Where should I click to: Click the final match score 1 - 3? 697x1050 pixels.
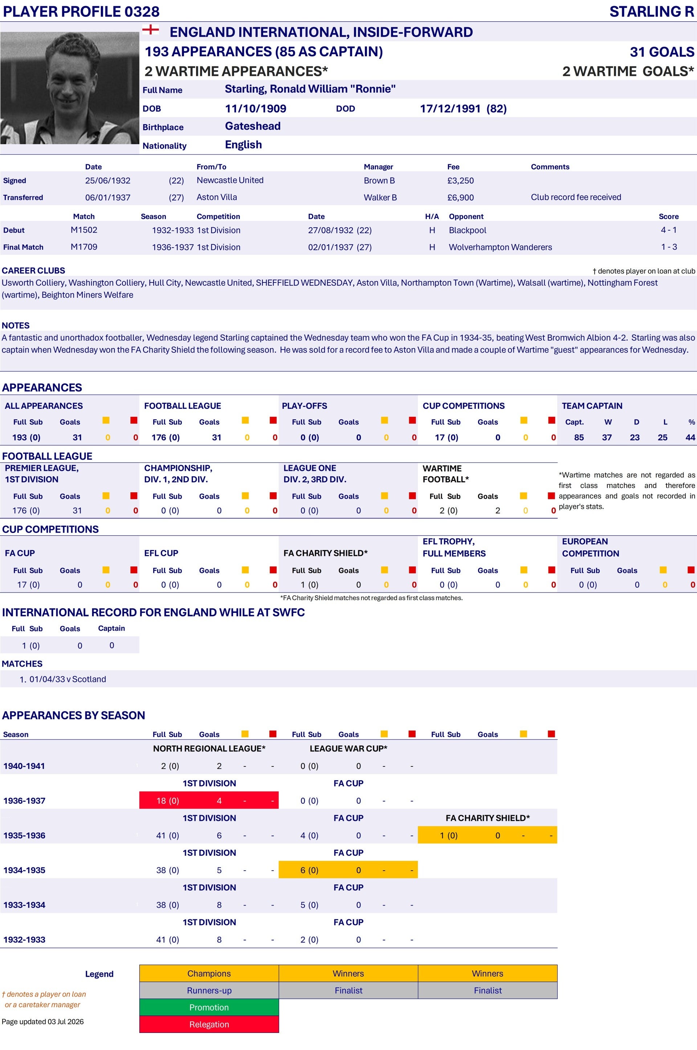669,247
